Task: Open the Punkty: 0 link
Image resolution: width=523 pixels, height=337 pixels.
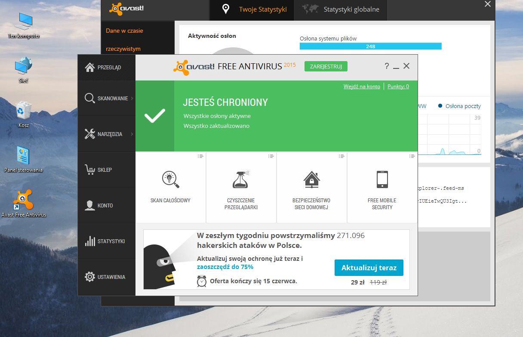Action: click(398, 87)
